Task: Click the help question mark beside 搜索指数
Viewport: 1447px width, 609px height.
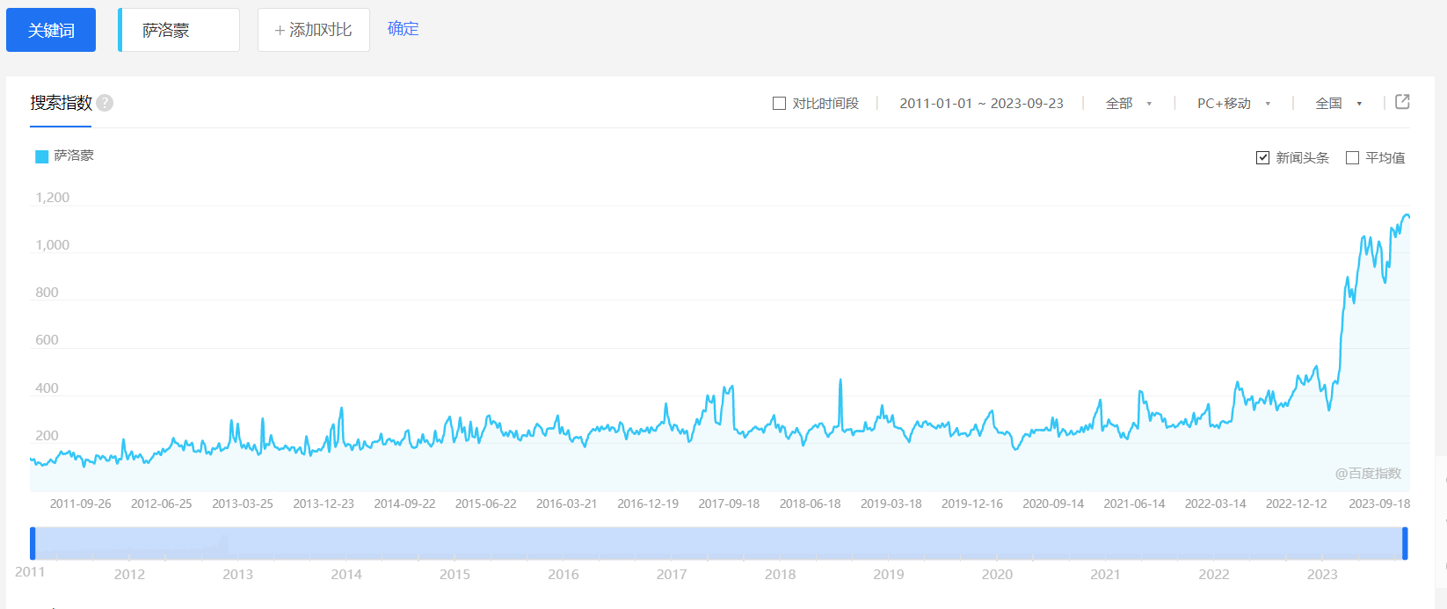Action: click(105, 103)
